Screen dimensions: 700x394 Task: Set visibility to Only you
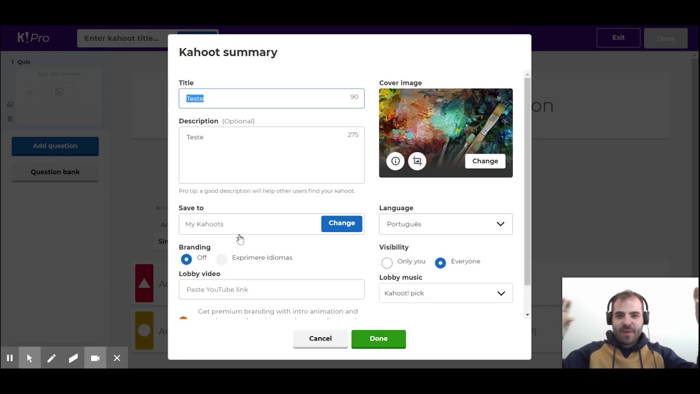coord(387,263)
